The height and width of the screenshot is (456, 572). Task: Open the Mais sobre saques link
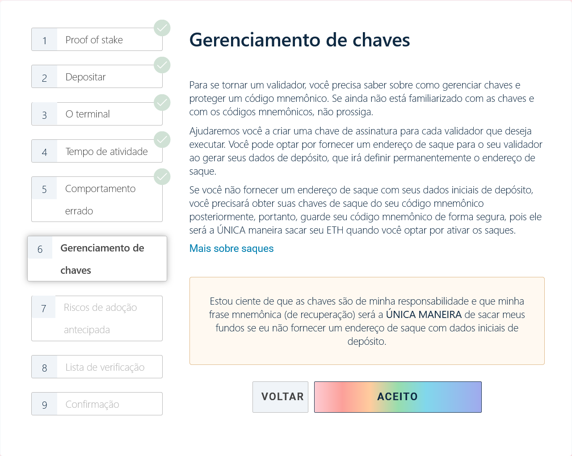coord(231,248)
